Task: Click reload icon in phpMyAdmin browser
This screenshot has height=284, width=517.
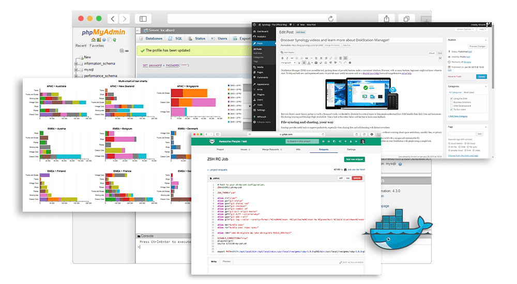Action: 331,19
